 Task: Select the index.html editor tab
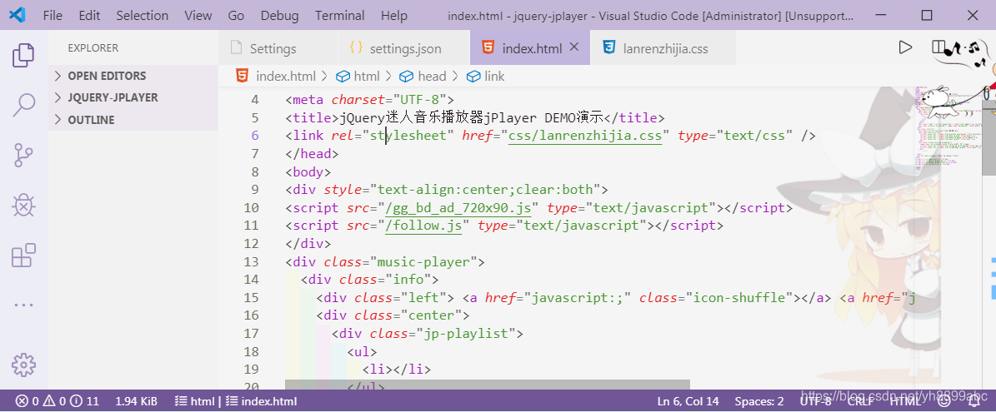click(x=530, y=48)
